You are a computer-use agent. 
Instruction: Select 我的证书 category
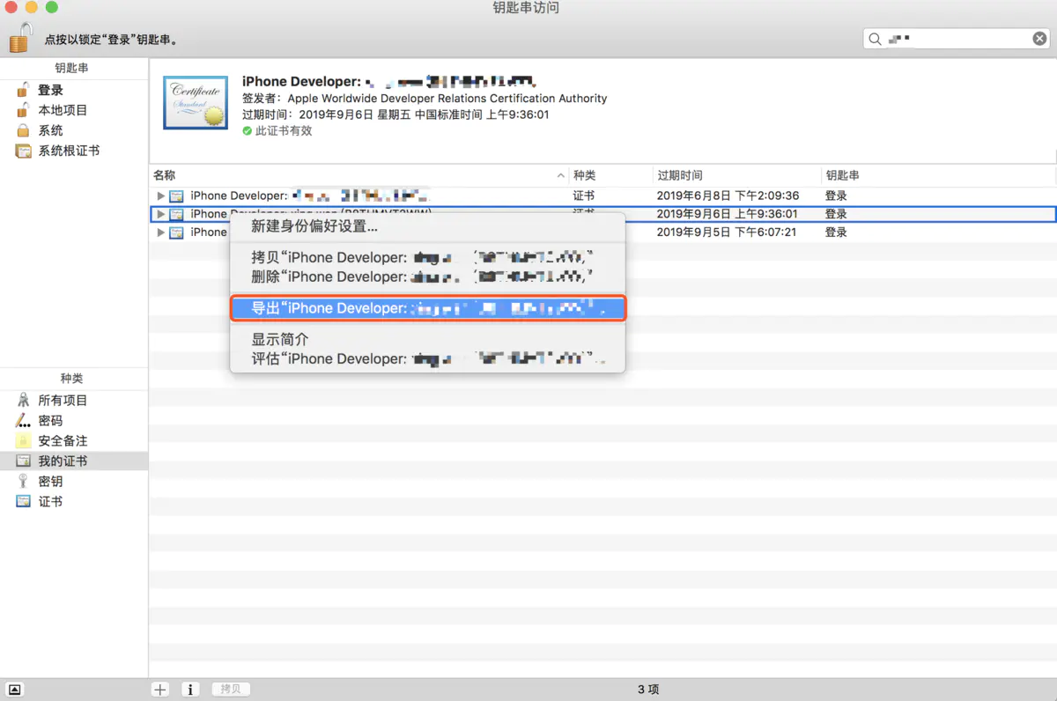click(74, 461)
